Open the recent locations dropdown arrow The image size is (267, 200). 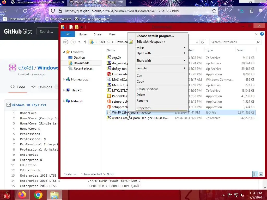79,42
